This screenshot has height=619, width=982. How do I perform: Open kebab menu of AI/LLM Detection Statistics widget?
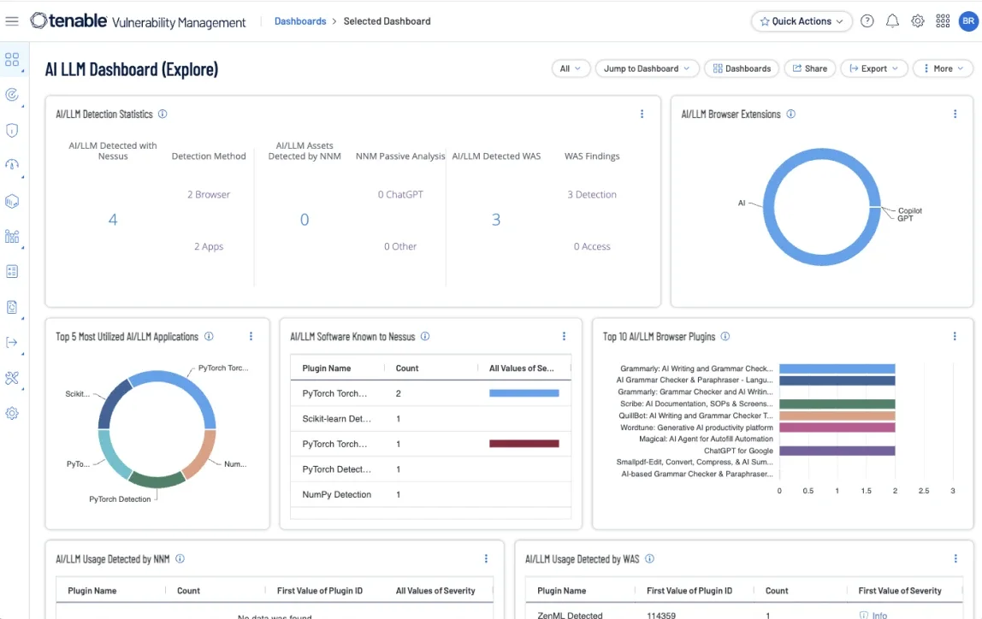pos(642,114)
